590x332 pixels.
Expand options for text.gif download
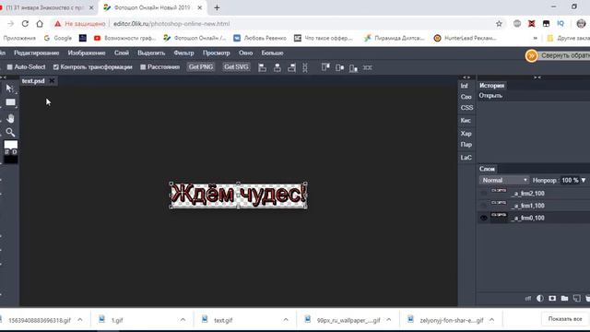tap(286, 320)
